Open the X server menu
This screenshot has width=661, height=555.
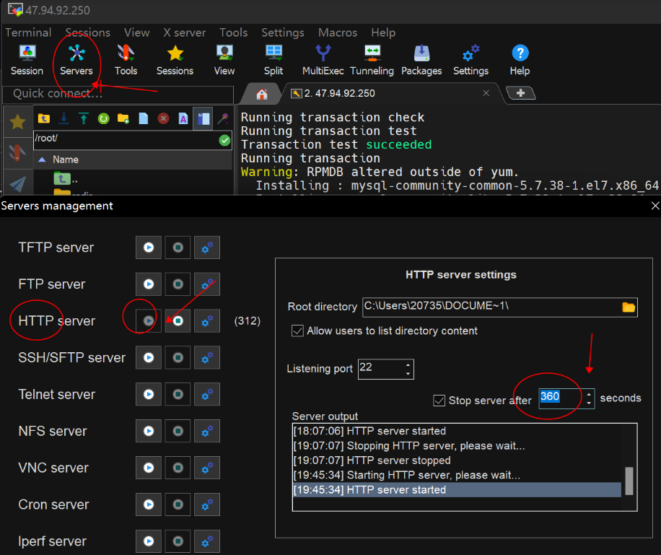[184, 32]
